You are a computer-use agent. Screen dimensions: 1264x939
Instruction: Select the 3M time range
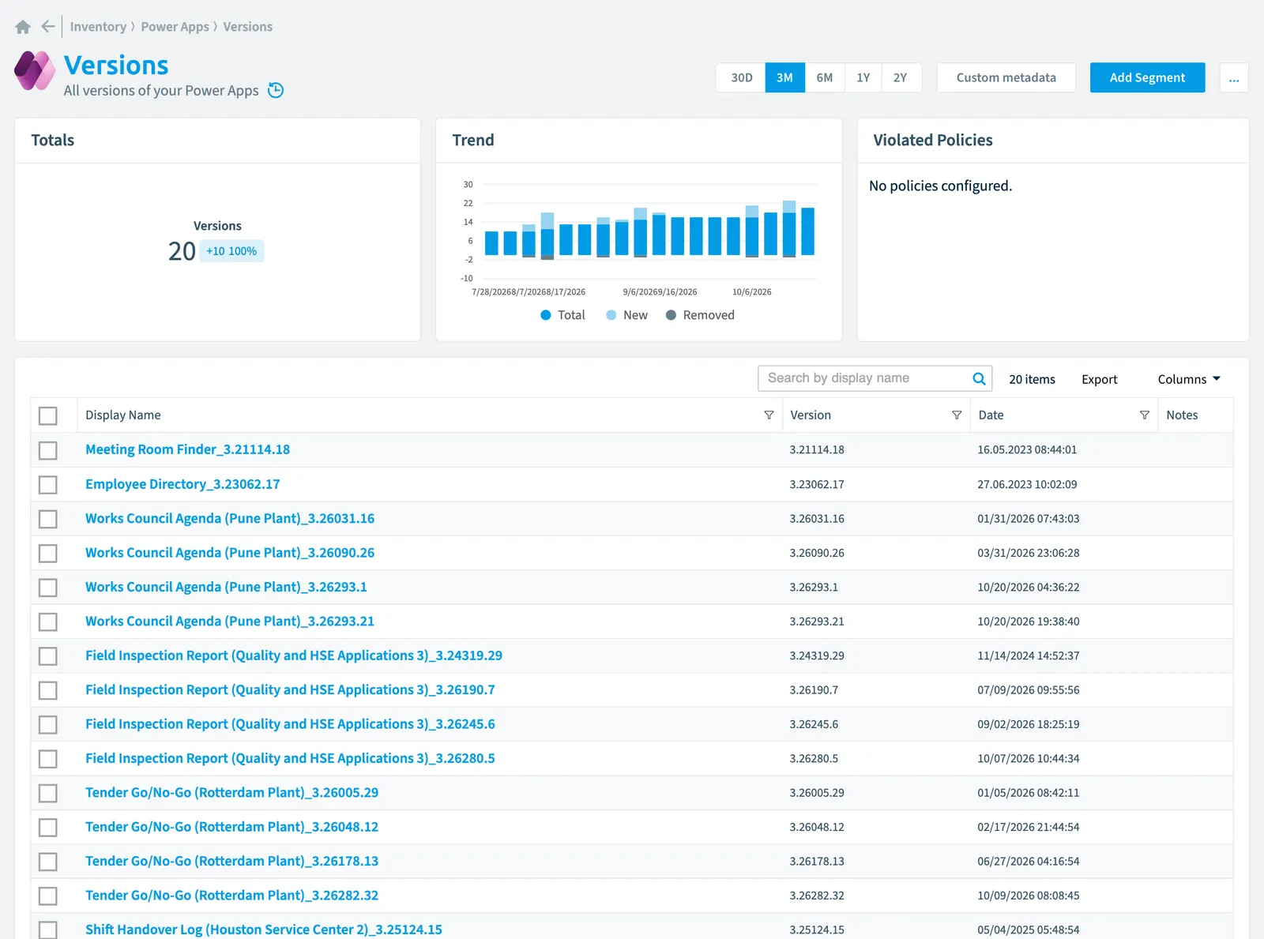point(784,78)
